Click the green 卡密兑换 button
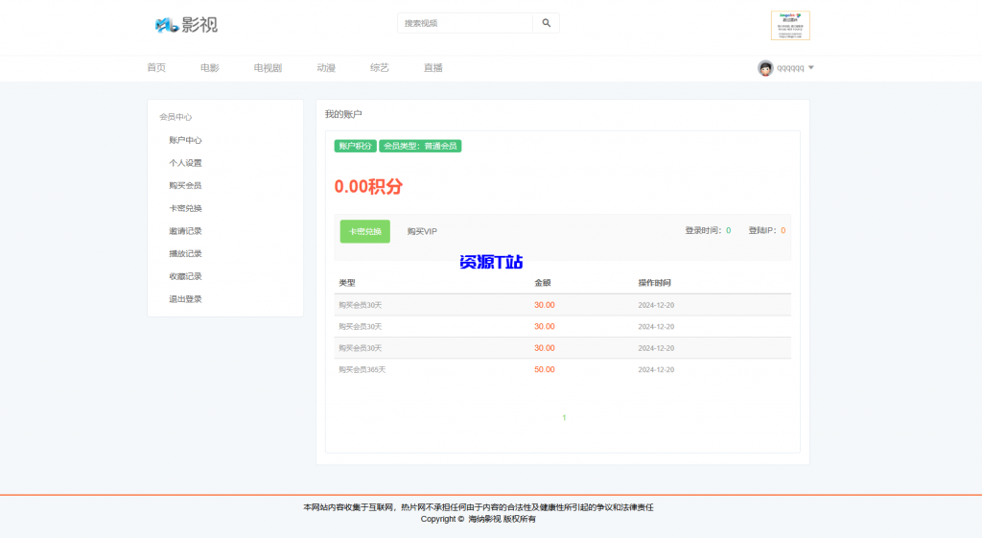 pyautogui.click(x=365, y=231)
